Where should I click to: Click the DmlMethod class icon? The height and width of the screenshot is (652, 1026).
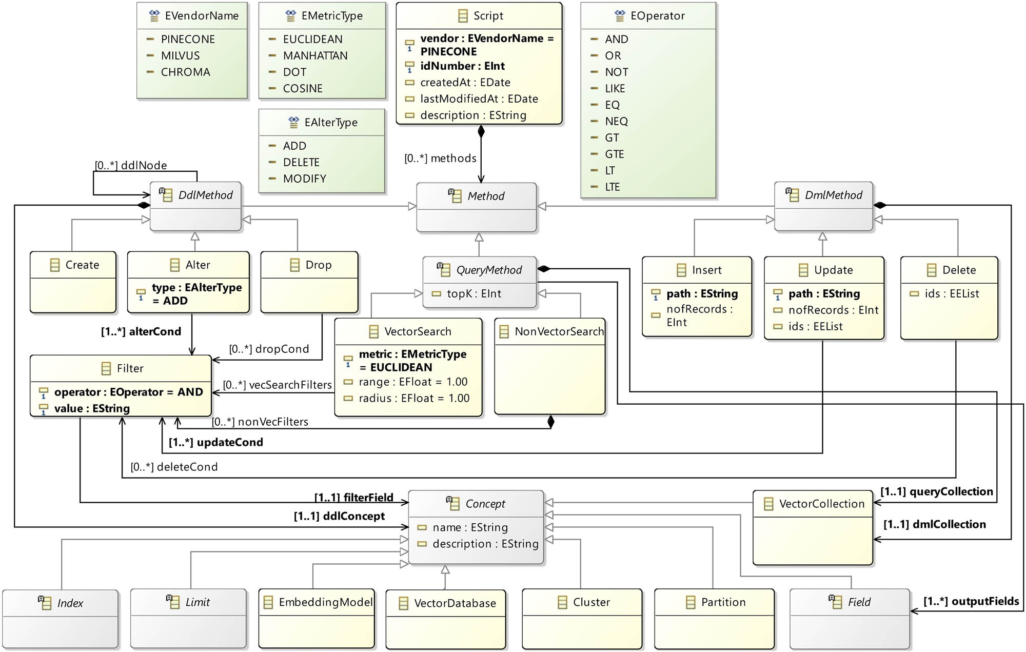coord(793,195)
